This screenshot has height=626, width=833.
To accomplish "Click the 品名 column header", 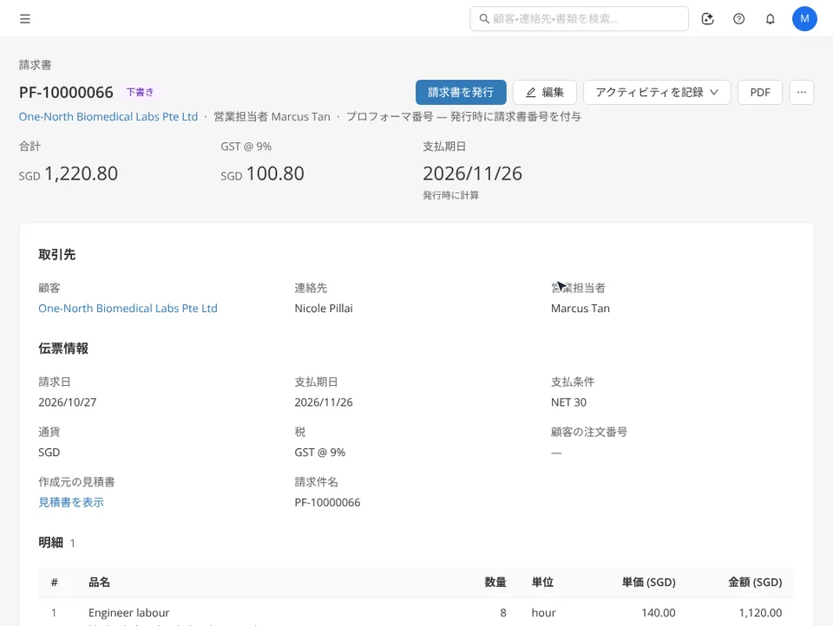I will pos(99,583).
